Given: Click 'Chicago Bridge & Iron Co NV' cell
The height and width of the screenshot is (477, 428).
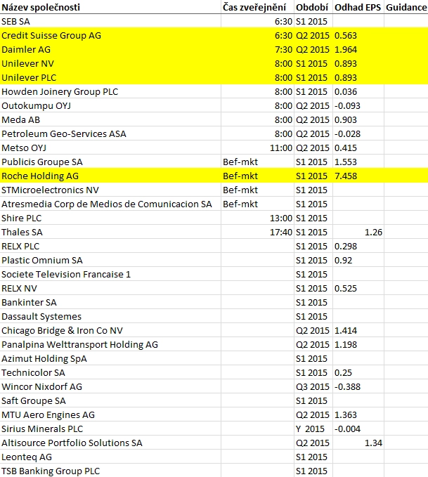Looking at the screenshot, I should tap(110, 330).
